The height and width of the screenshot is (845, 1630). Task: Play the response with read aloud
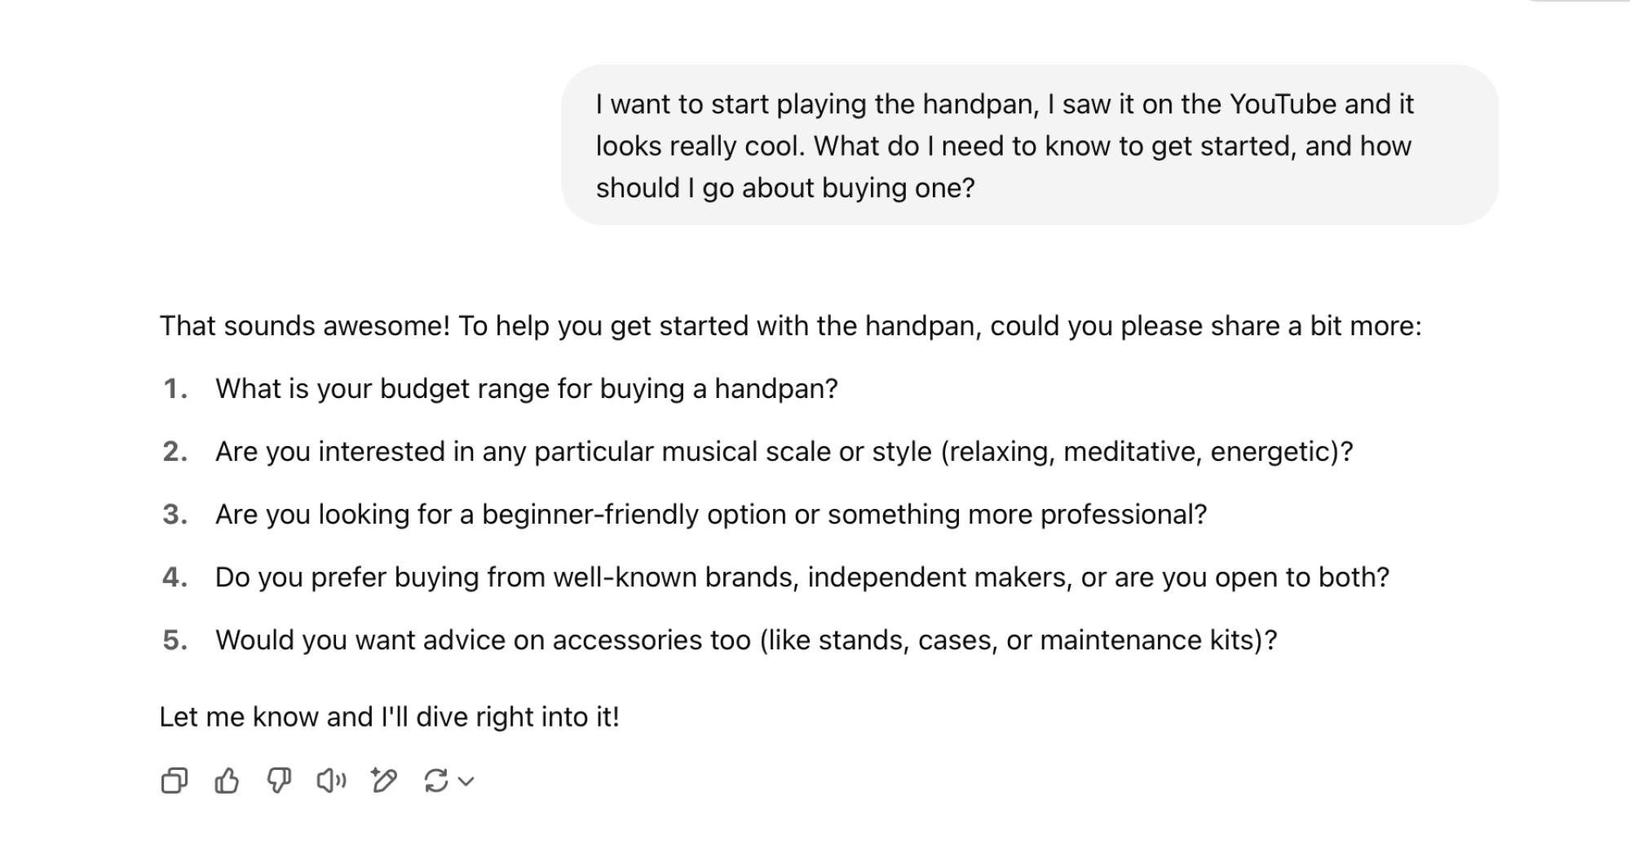pyautogui.click(x=331, y=781)
